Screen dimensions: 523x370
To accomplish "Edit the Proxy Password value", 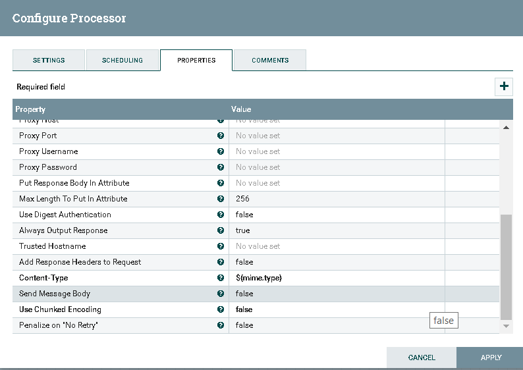I will click(x=337, y=167).
